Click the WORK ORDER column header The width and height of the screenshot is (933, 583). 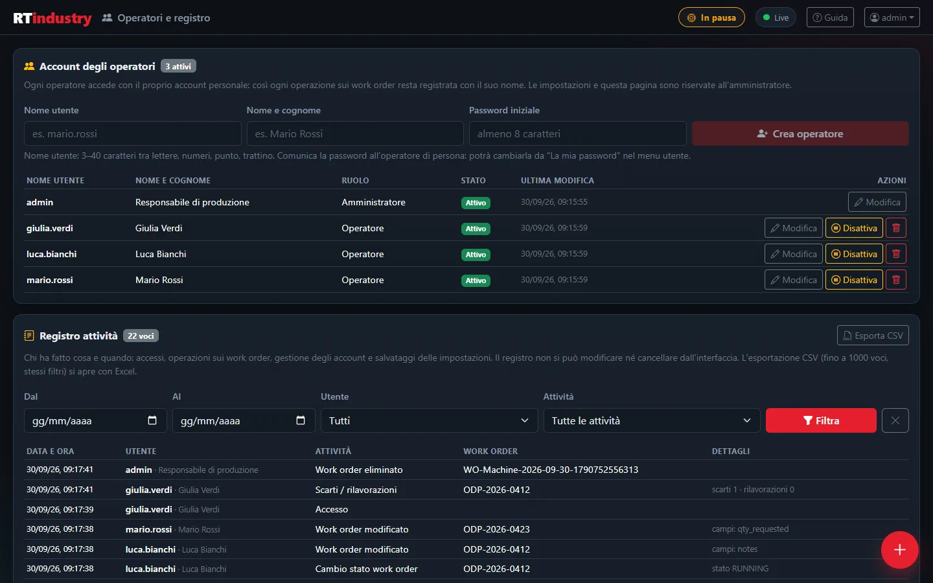click(x=490, y=452)
